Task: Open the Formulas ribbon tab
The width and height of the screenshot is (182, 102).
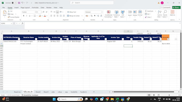Action: tap(35, 7)
